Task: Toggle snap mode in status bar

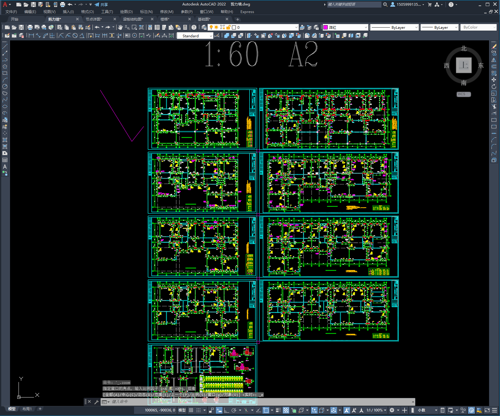Action: coord(198,410)
